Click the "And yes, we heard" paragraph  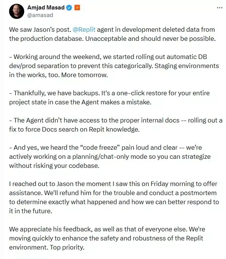pos(110,157)
